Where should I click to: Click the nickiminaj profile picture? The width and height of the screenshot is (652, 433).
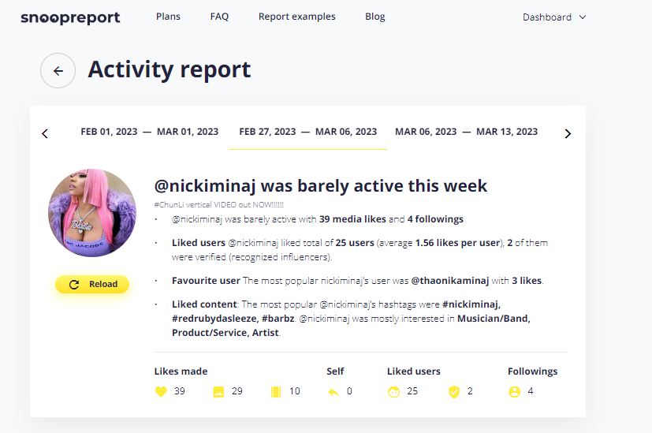click(x=92, y=213)
